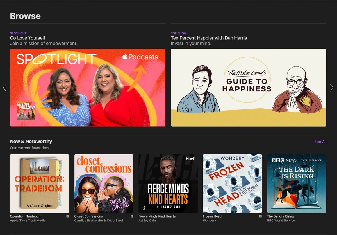
Task: Click the Browse page heading
Action: click(x=25, y=16)
